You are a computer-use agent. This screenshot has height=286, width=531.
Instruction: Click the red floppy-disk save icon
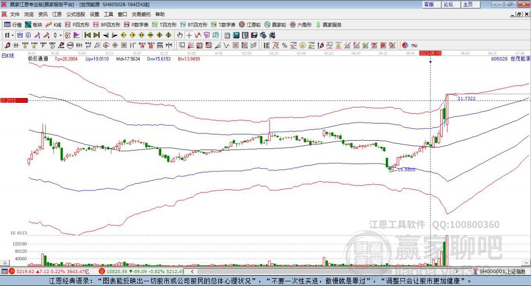(x=254, y=35)
